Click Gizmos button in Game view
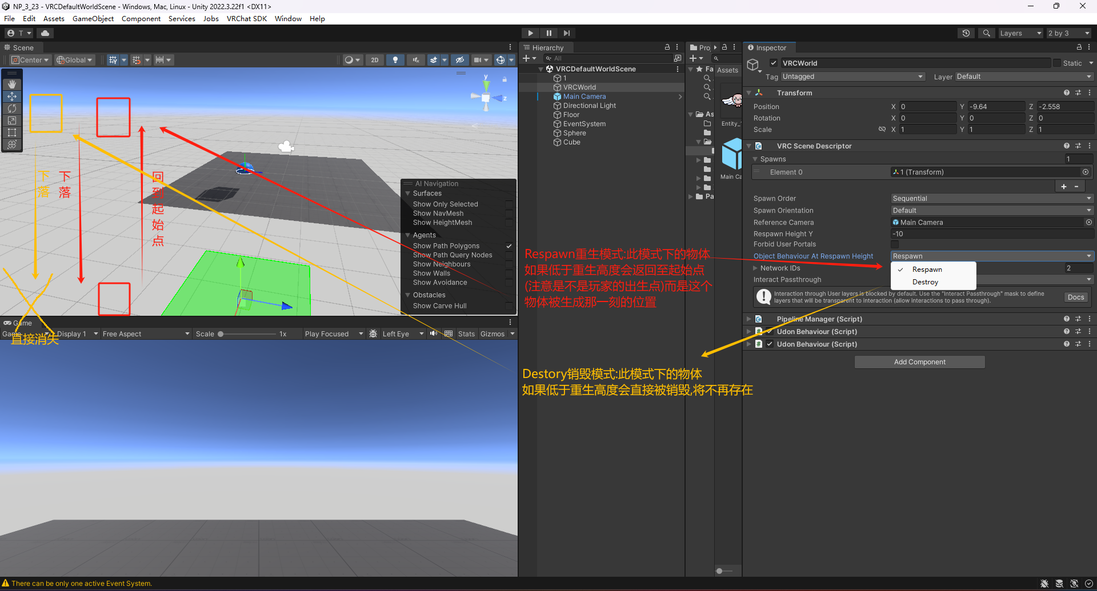 coord(493,334)
